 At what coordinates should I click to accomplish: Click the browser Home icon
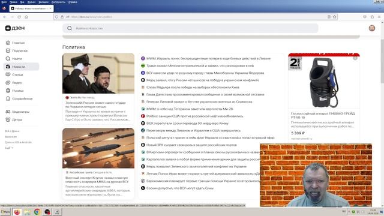[26, 17]
